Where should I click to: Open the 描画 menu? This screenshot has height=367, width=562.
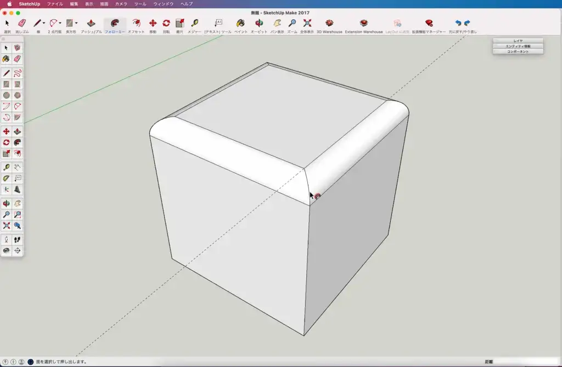(x=104, y=4)
